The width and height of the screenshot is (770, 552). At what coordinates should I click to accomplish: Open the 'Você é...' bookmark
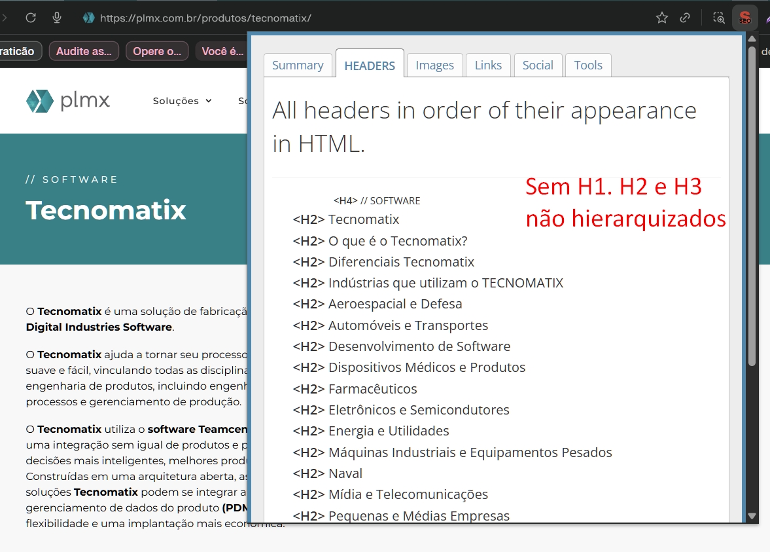pos(222,51)
